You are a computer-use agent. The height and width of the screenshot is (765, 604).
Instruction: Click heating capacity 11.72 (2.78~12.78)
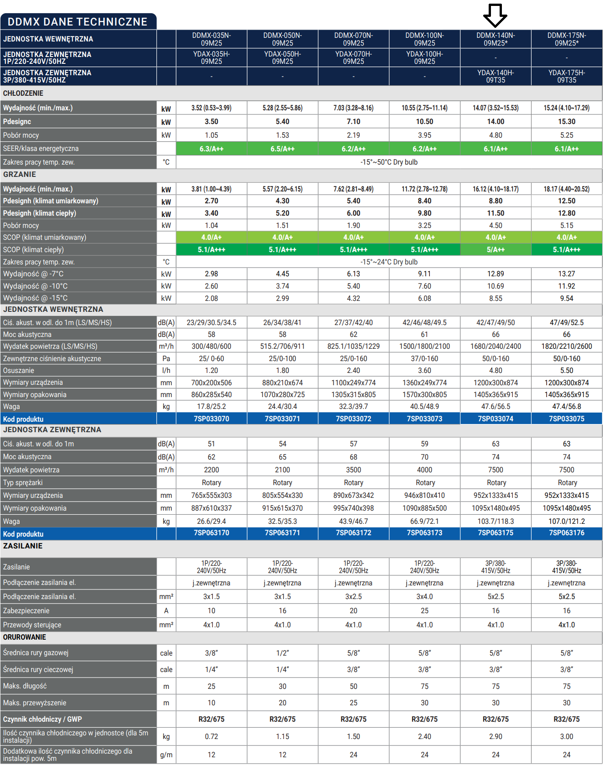pyautogui.click(x=425, y=189)
